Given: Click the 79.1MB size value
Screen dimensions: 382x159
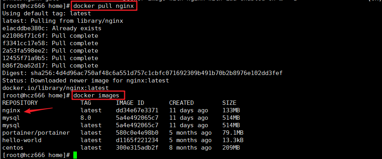Looking at the screenshot, I should 233,133.
